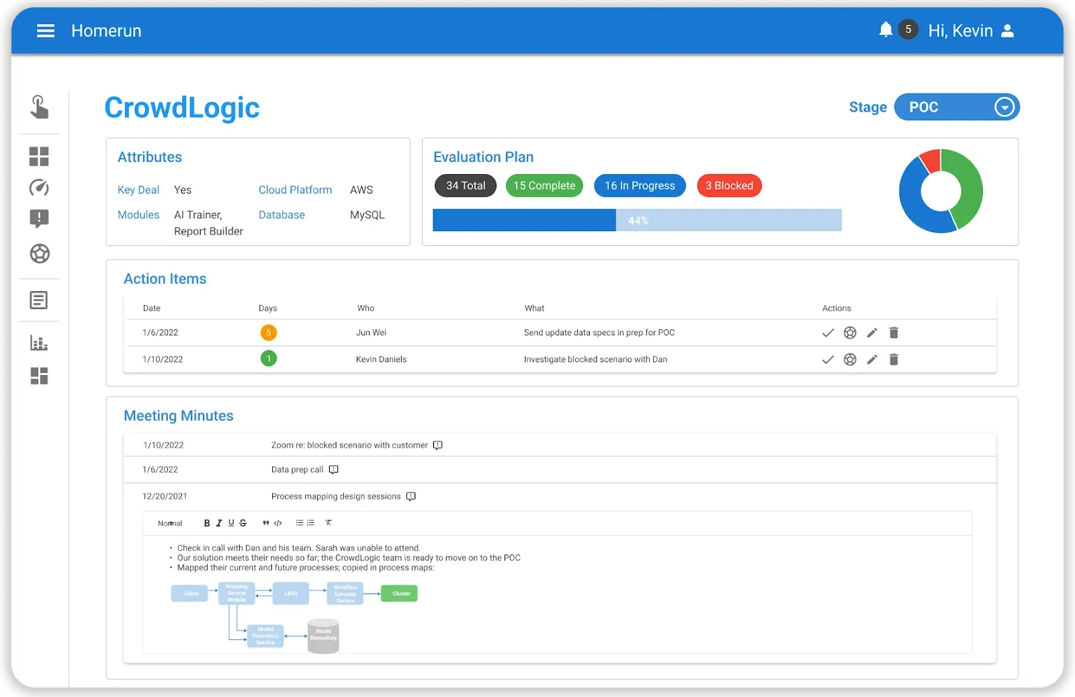Click lifebuoy icon in Kevin Daniels row

[850, 360]
